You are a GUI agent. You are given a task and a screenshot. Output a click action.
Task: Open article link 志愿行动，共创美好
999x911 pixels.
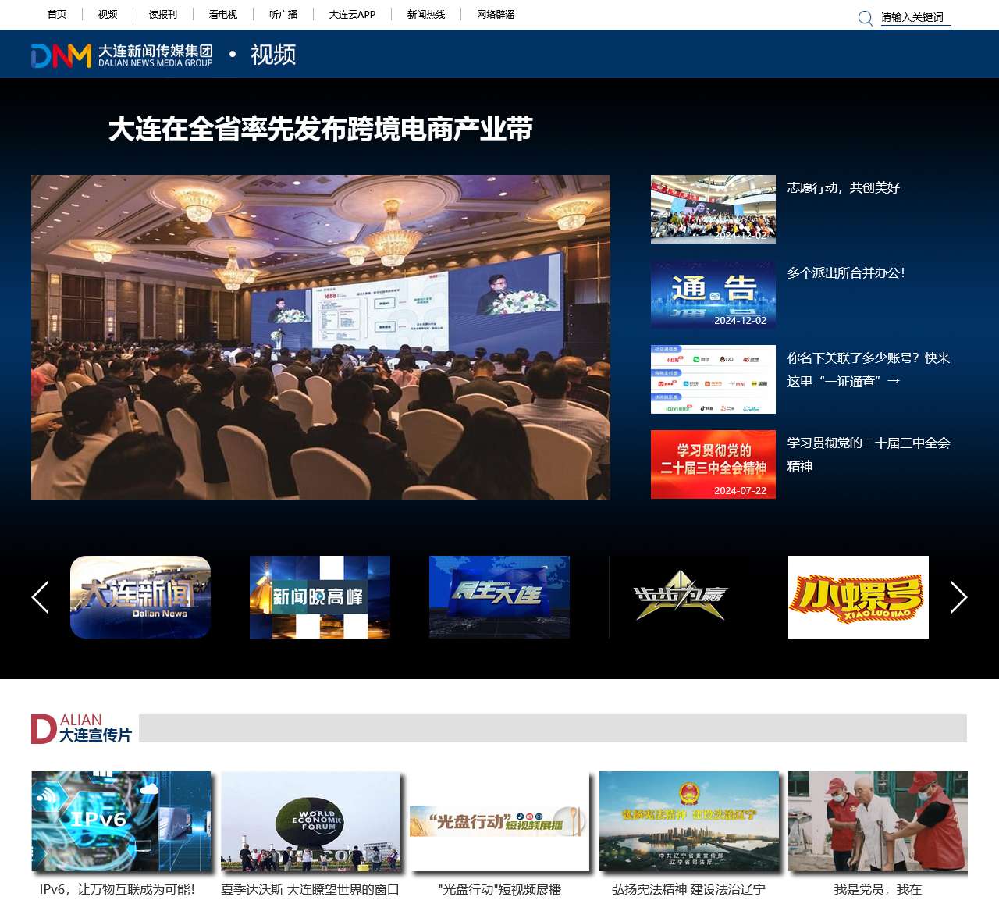(x=844, y=187)
